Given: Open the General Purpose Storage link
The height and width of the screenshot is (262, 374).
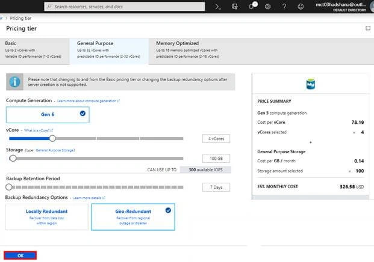Looking at the screenshot, I should [x=55, y=150].
